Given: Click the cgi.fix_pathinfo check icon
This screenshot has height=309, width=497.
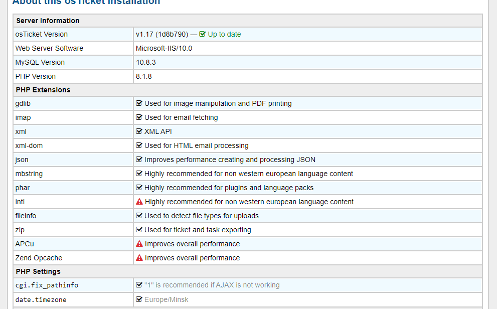Looking at the screenshot, I should click(x=139, y=285).
